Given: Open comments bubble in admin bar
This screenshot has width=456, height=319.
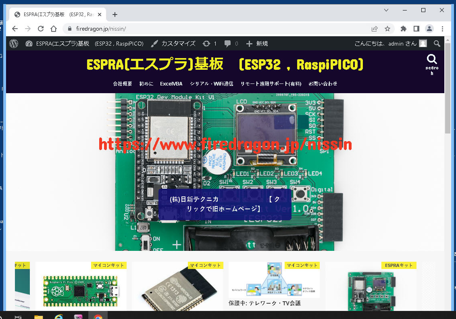Looking at the screenshot, I should pos(231,44).
